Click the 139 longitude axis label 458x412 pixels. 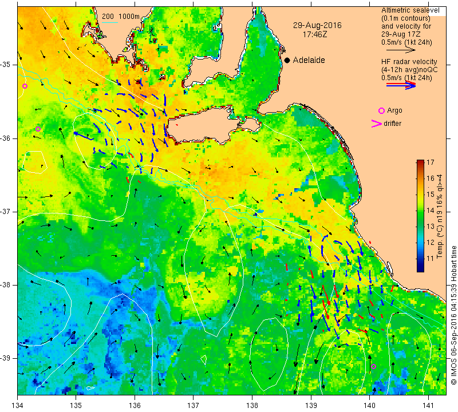point(311,405)
